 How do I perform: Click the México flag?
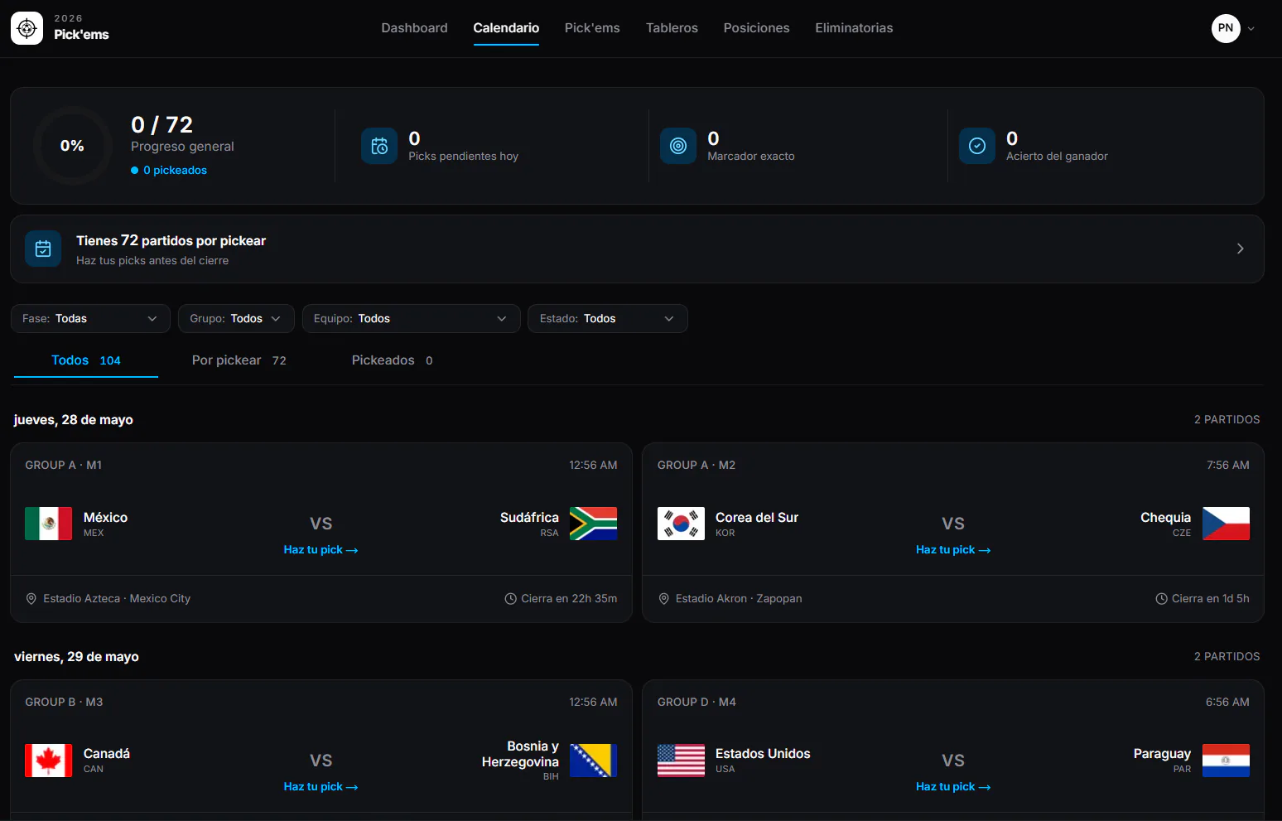tap(48, 524)
